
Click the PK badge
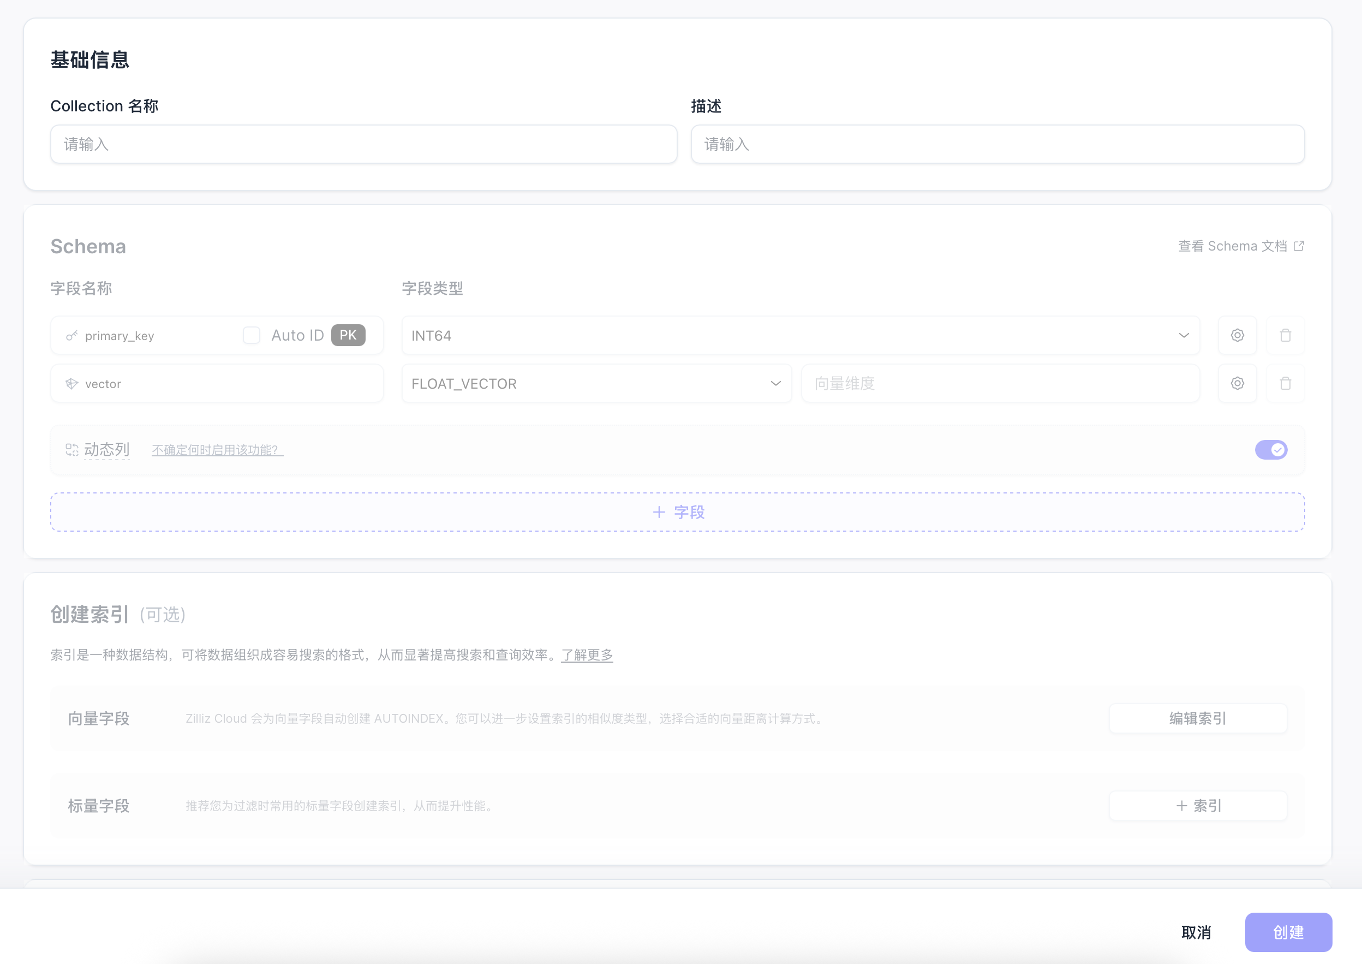348,335
